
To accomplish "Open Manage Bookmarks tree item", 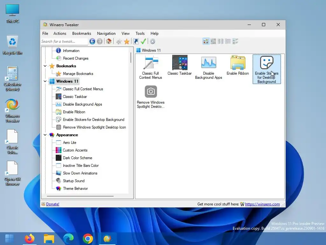I will click(78, 74).
